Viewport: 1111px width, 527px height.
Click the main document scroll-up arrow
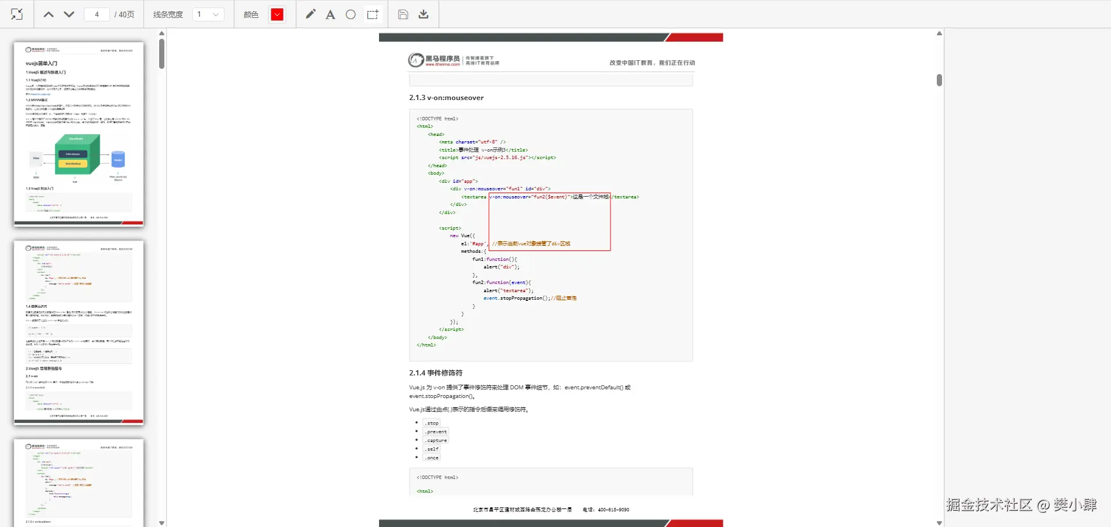pyautogui.click(x=939, y=33)
